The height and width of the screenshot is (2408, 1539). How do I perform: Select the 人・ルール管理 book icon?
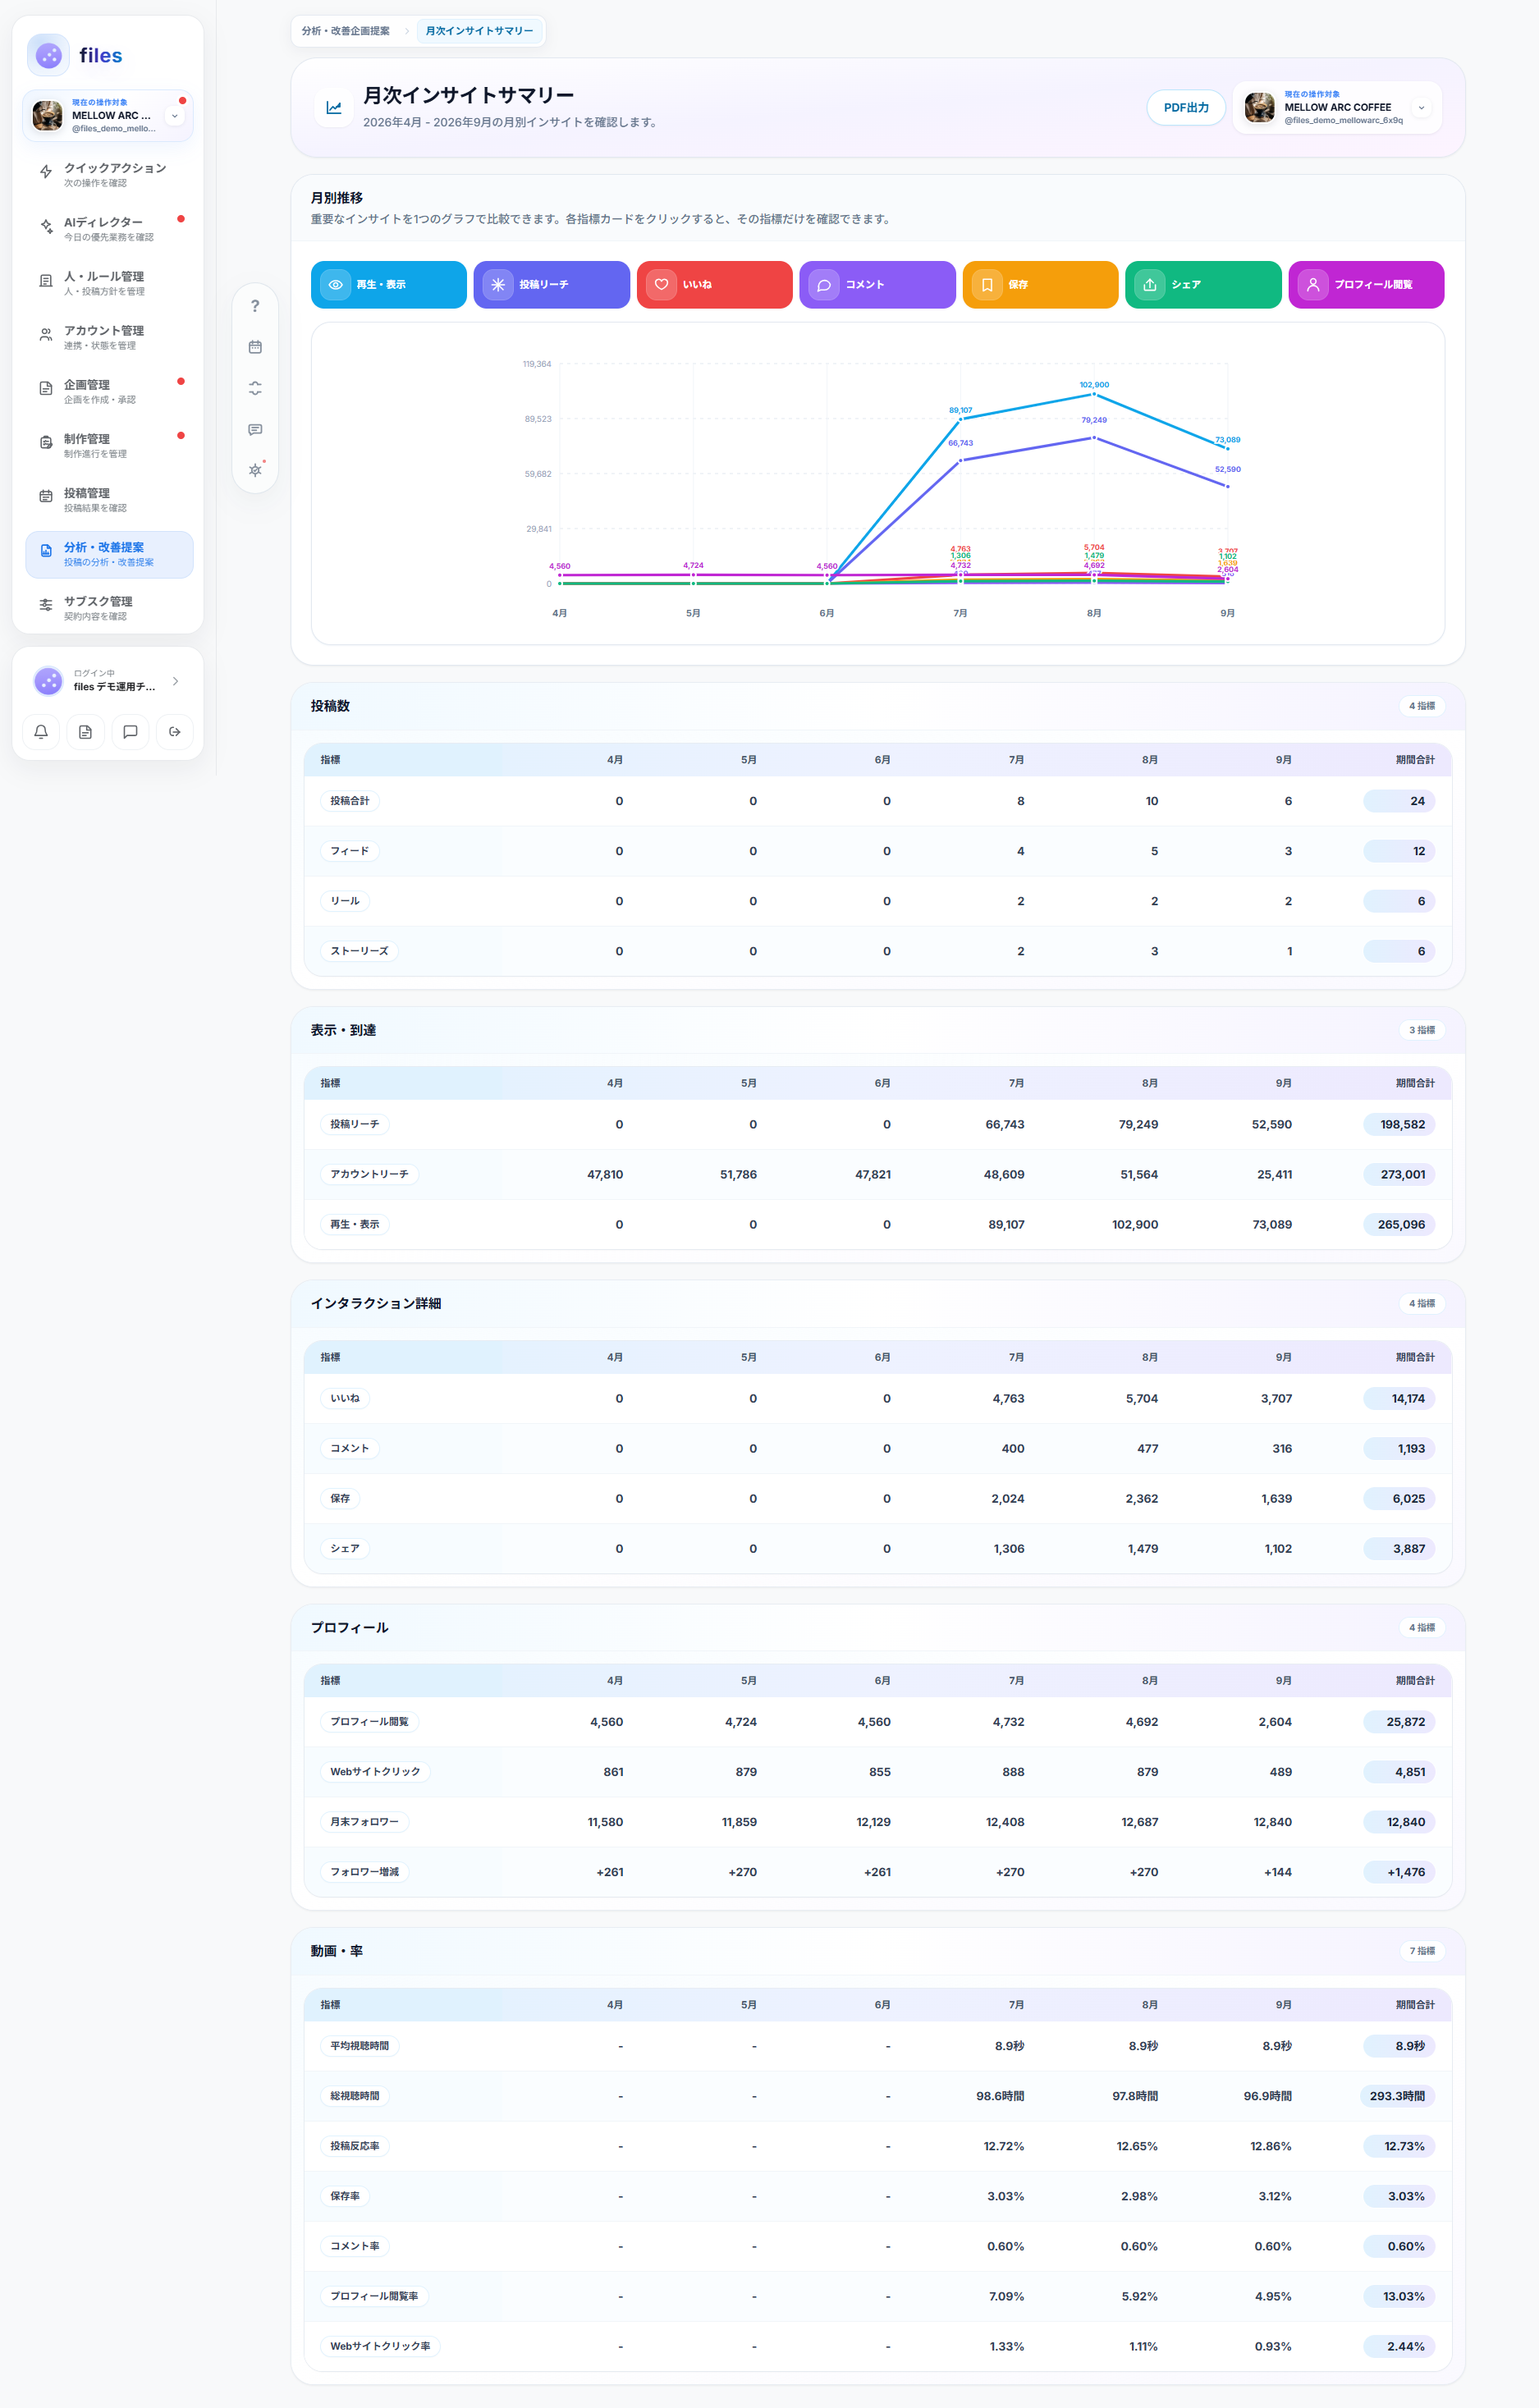pos(46,281)
